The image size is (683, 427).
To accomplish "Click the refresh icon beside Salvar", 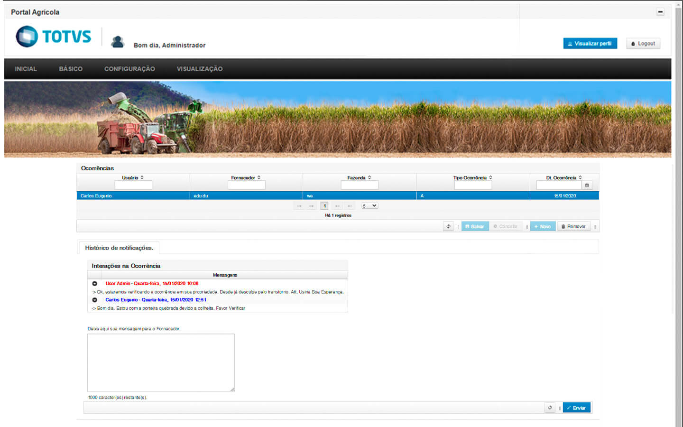I will click(x=448, y=226).
